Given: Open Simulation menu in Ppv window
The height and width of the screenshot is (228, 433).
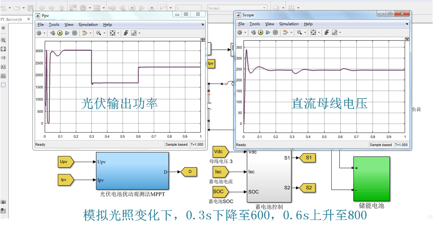Looking at the screenshot, I should coord(88,24).
